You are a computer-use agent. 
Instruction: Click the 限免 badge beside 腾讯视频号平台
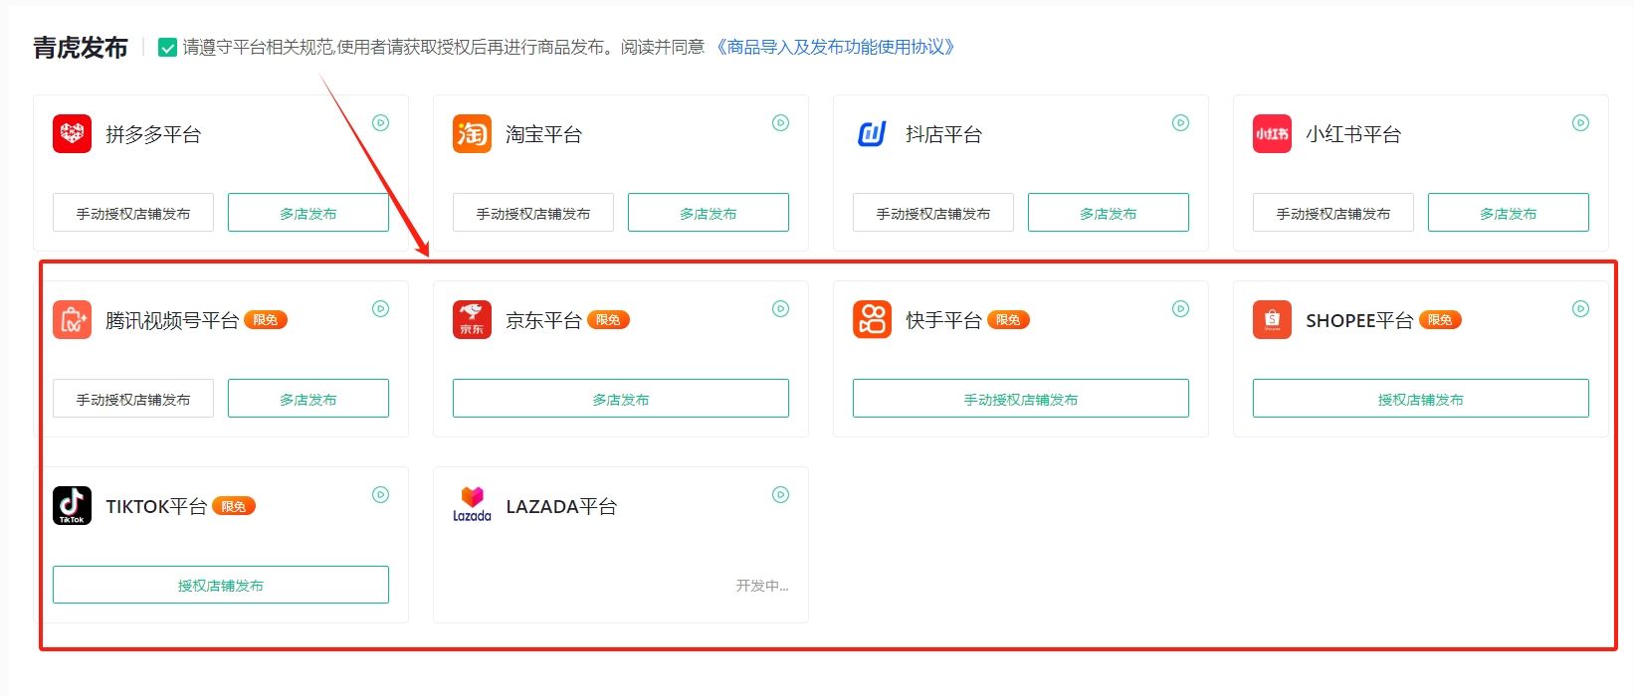266,320
